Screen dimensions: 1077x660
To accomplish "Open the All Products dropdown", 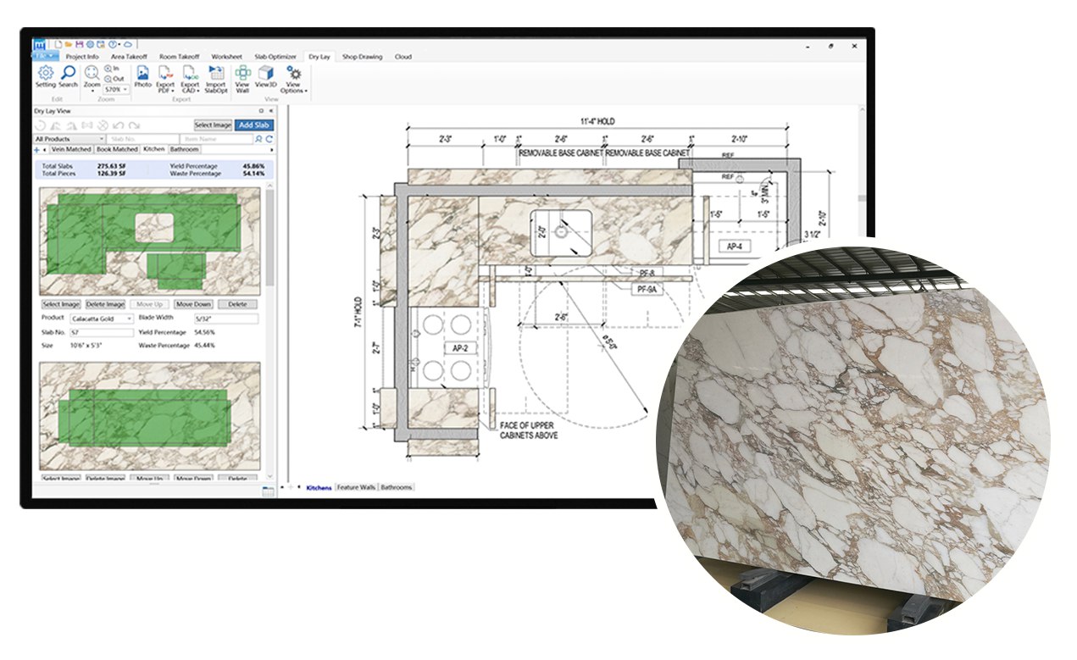I will (69, 138).
